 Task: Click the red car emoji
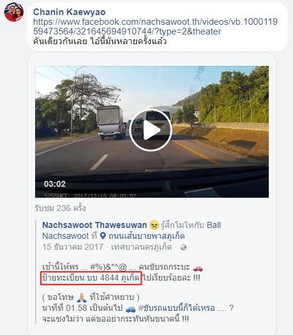pyautogui.click(x=198, y=268)
